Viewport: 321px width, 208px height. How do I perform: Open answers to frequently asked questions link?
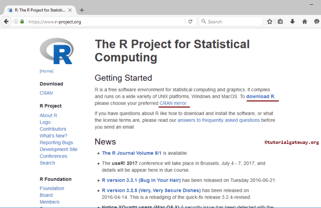(x=219, y=120)
